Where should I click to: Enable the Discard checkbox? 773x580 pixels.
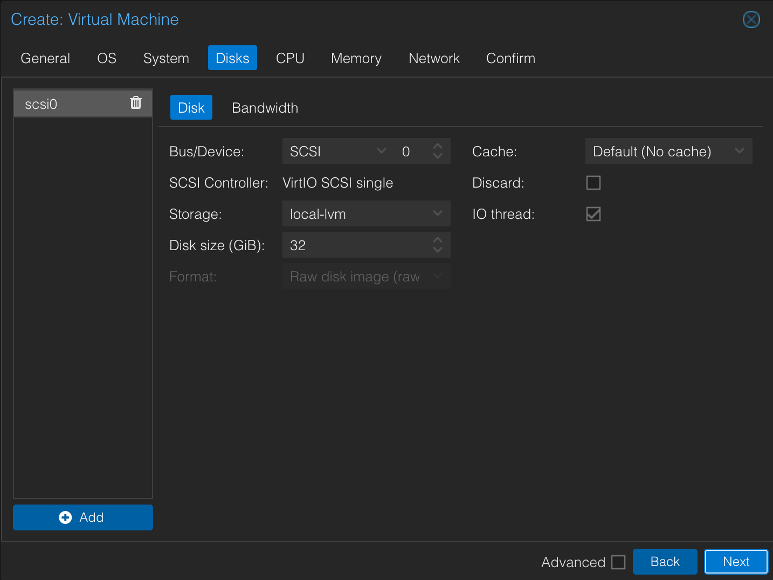point(593,183)
